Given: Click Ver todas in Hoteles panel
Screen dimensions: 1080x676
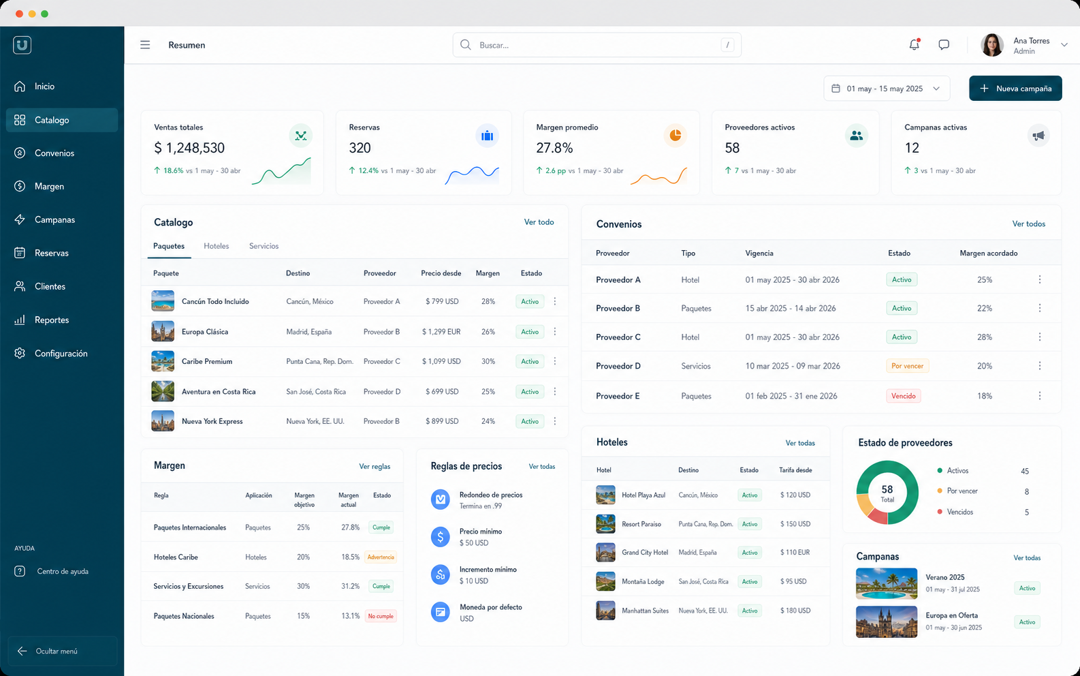Looking at the screenshot, I should pyautogui.click(x=800, y=443).
